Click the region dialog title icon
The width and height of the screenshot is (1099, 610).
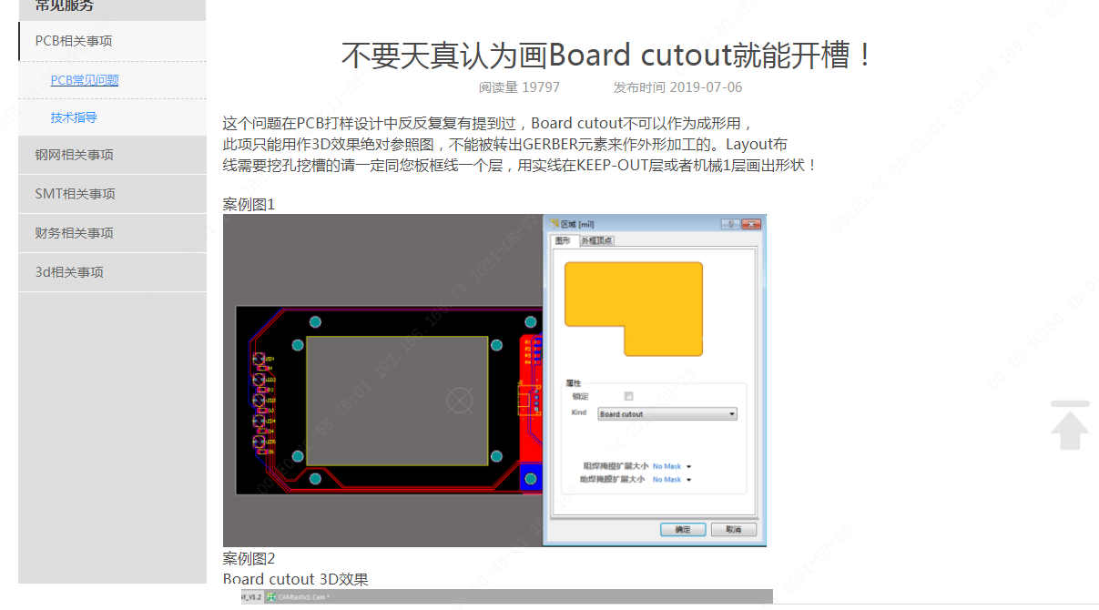[552, 224]
